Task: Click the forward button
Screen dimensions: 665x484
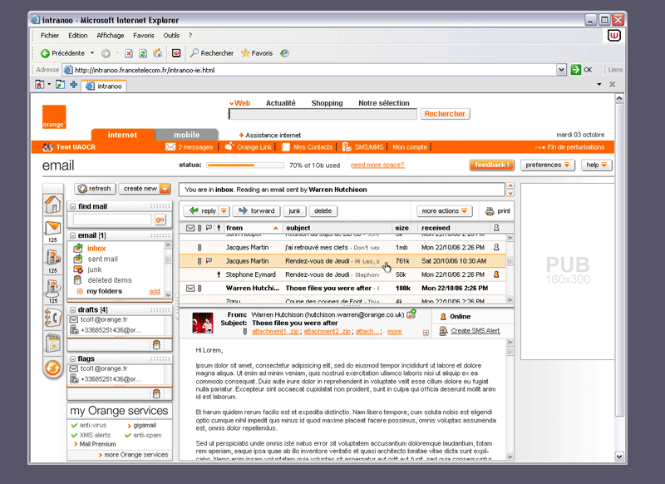Action: point(256,211)
